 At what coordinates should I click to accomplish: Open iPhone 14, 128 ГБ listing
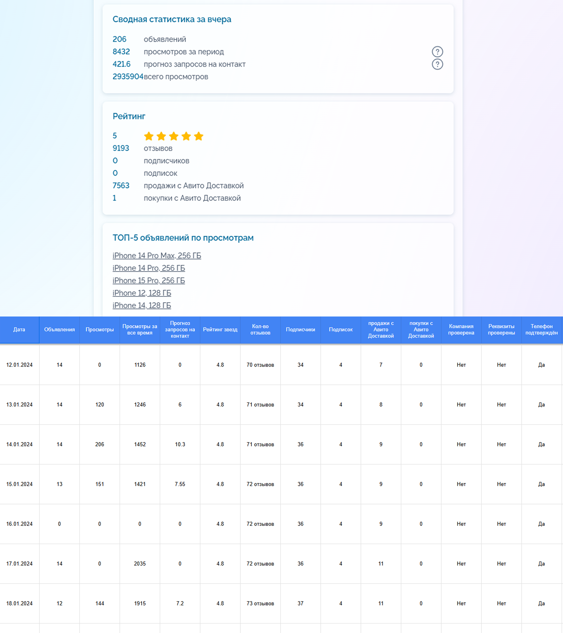coord(142,305)
